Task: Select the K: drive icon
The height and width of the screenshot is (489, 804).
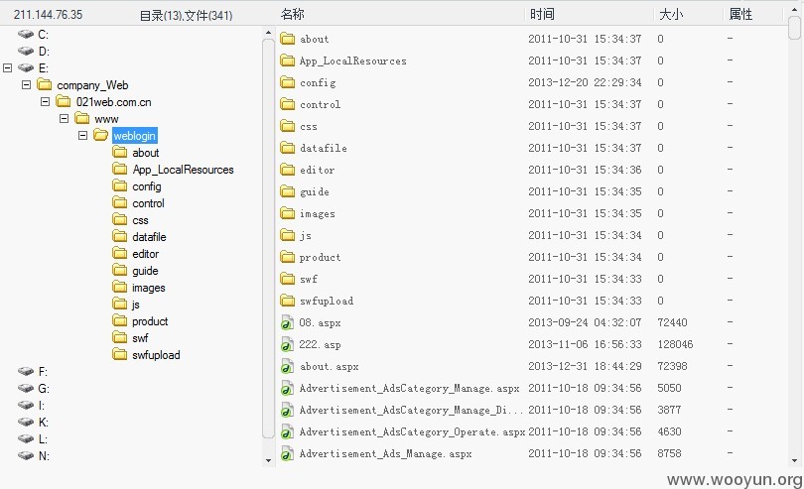Action: pos(25,423)
